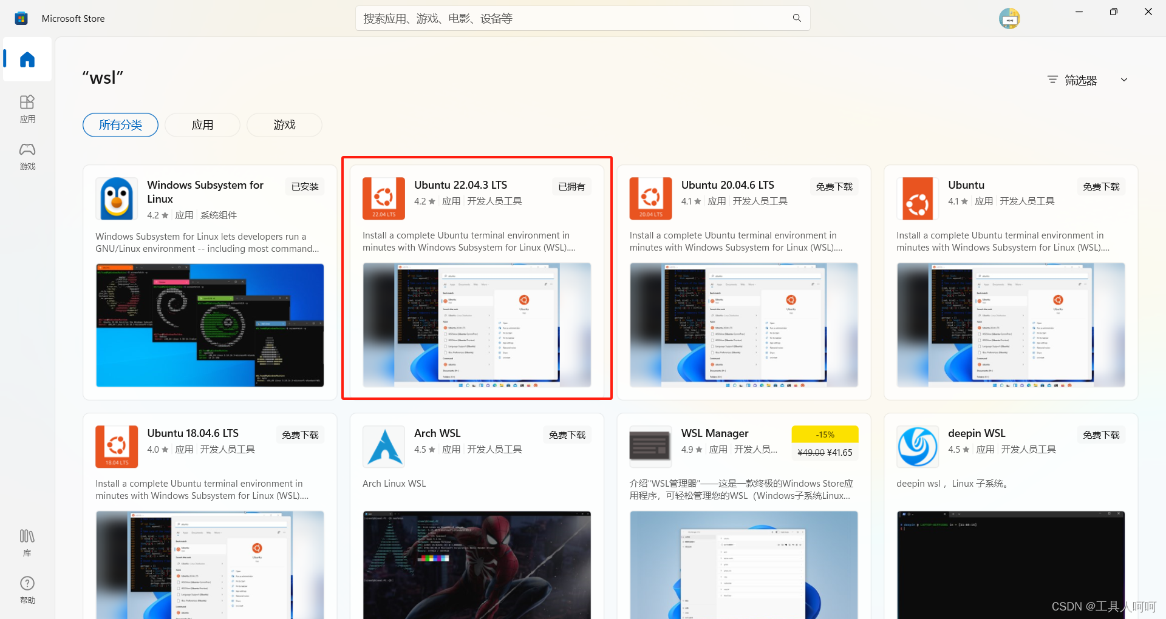1166x619 pixels.
Task: Open deepin WSL terminal screenshot thumbnail
Action: (x=1011, y=565)
